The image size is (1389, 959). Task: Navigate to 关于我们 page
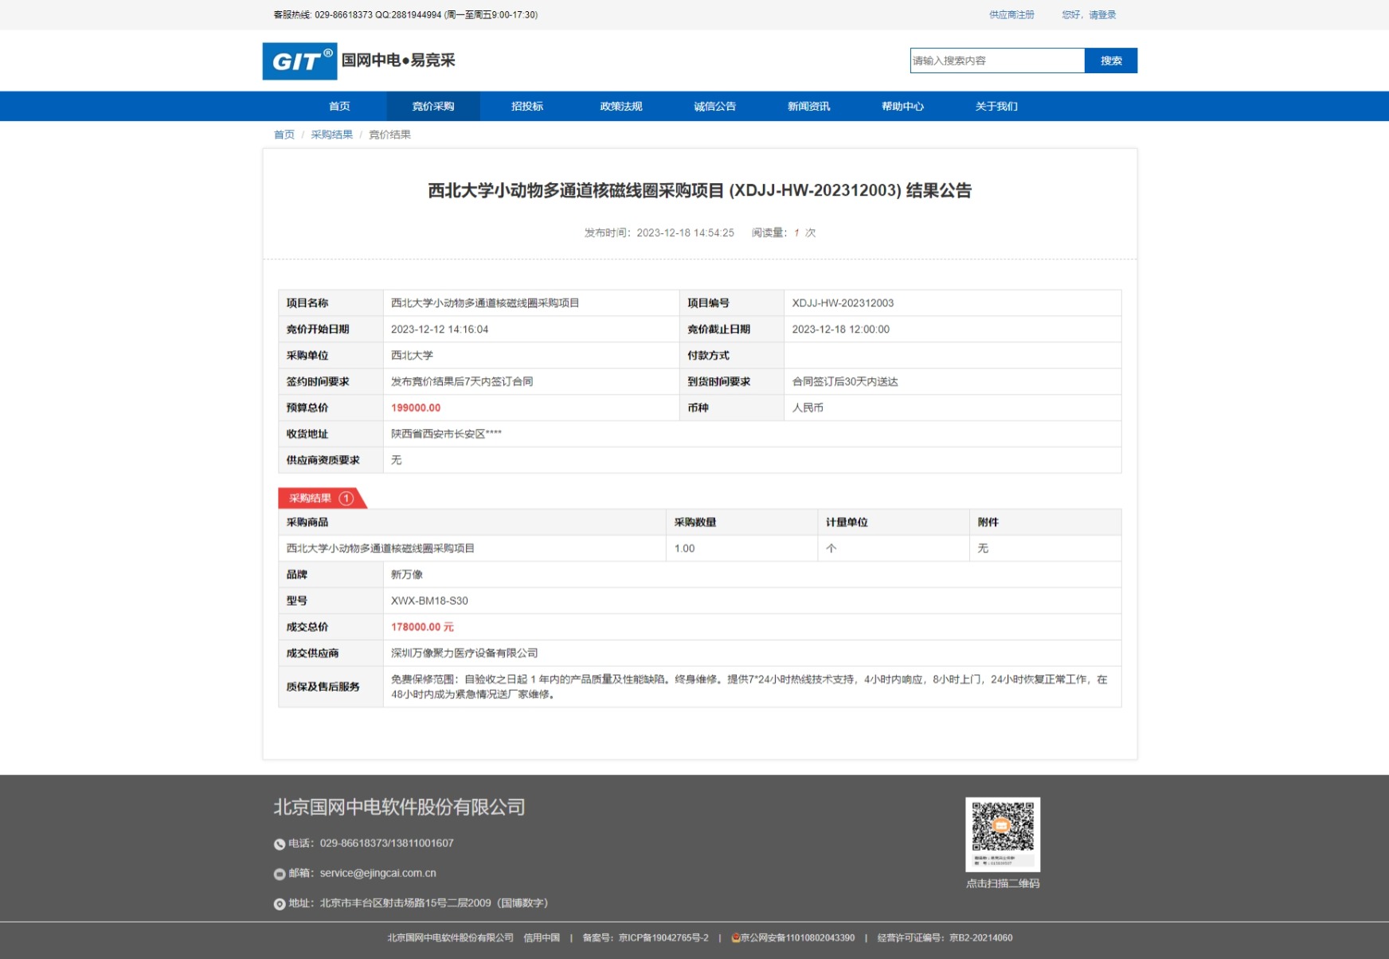[996, 107]
